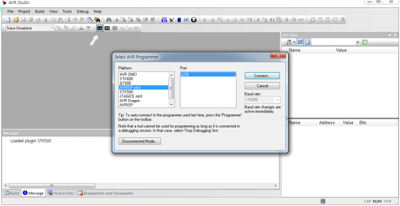Open the I/O View search combo dropdown arrow
The width and height of the screenshot is (400, 206).
[x=357, y=42]
